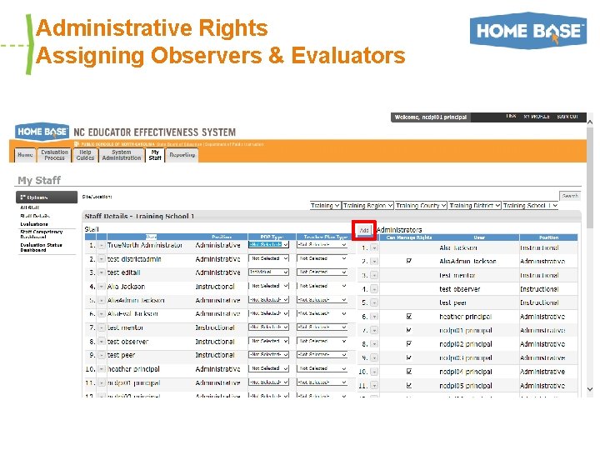Open row menu for ncdpi05 principal in Administrators list
Image resolution: width=600 pixels, height=450 pixels.
[374, 385]
